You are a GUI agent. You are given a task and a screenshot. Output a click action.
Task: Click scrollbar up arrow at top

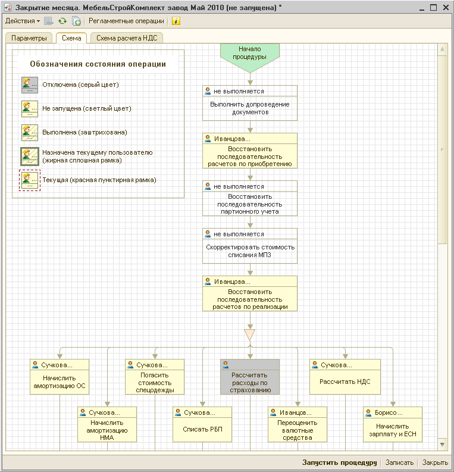pyautogui.click(x=442, y=49)
